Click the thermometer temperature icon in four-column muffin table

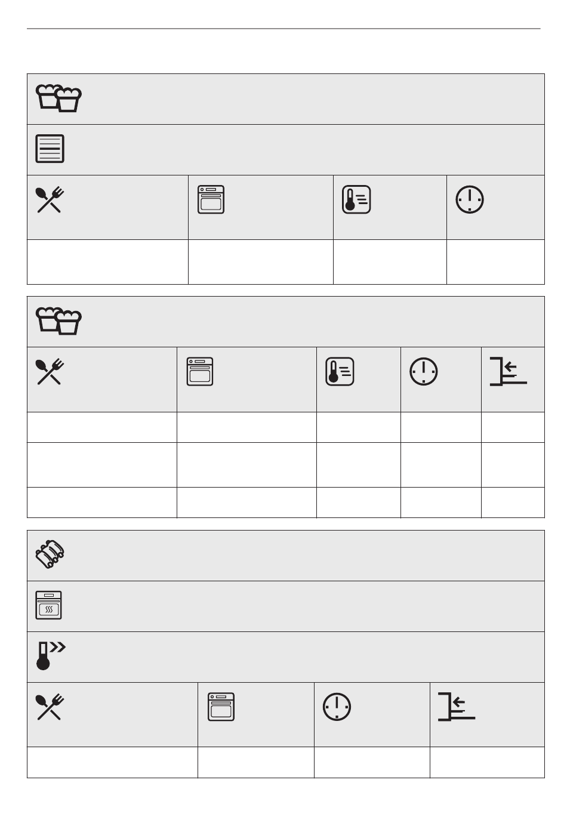coord(356,200)
